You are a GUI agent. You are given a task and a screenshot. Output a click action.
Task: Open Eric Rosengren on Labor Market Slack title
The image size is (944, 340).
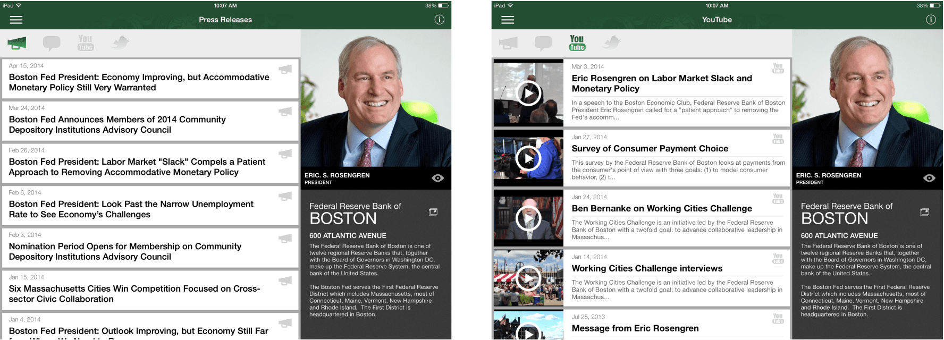click(x=662, y=83)
